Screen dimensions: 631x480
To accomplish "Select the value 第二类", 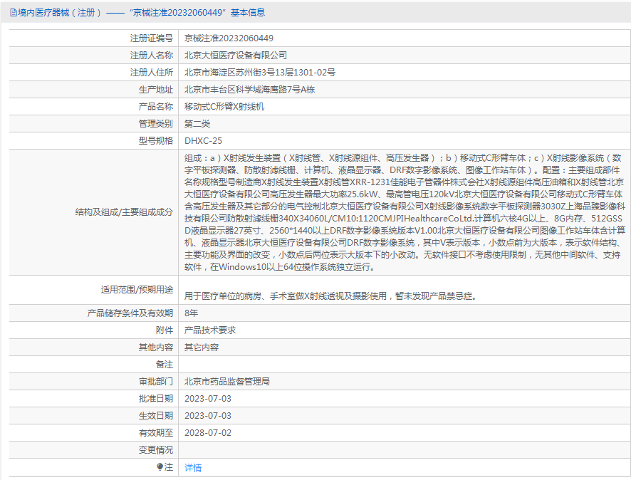I will coord(197,124).
